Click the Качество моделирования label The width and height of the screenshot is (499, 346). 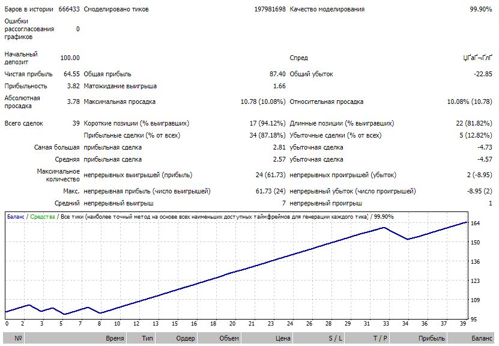pyautogui.click(x=327, y=9)
